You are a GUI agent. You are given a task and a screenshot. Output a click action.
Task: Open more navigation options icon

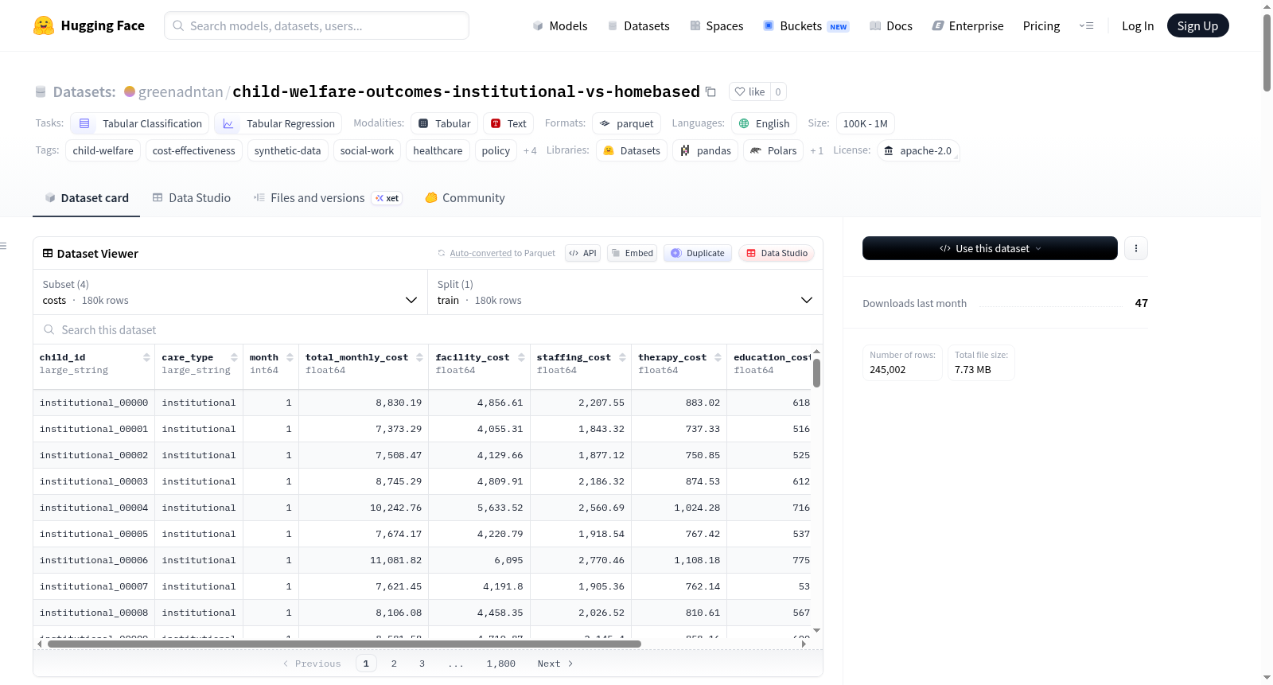pos(1086,26)
